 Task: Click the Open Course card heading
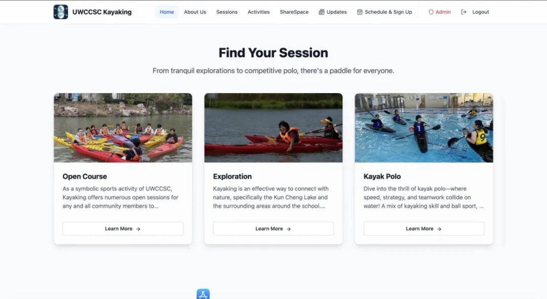coord(85,177)
